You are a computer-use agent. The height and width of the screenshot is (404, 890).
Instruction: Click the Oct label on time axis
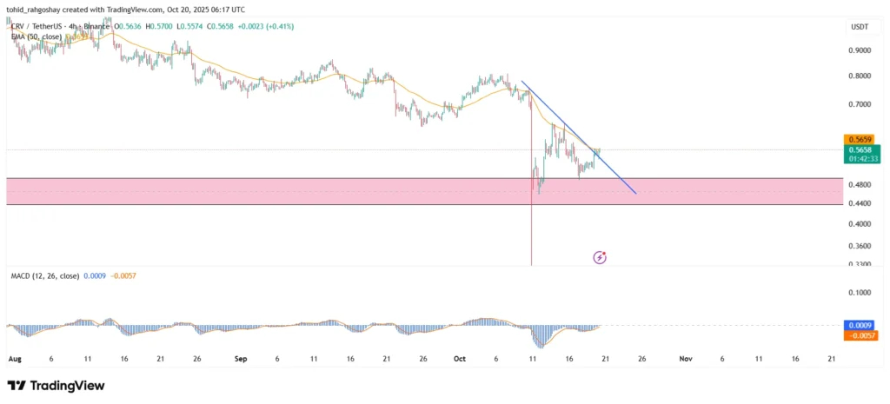click(460, 359)
